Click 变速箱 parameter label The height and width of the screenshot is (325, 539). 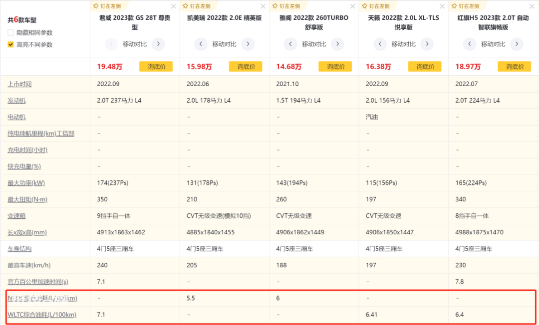[16, 216]
